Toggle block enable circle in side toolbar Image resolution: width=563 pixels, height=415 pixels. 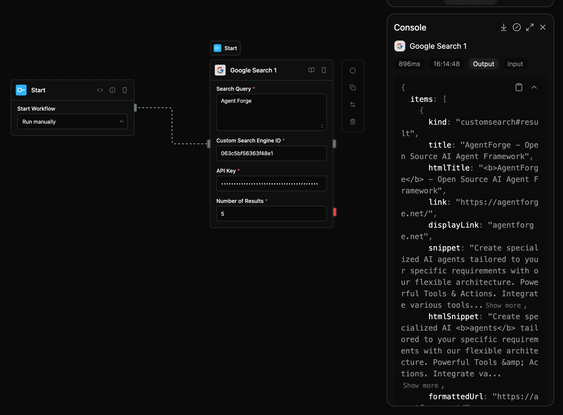click(352, 71)
